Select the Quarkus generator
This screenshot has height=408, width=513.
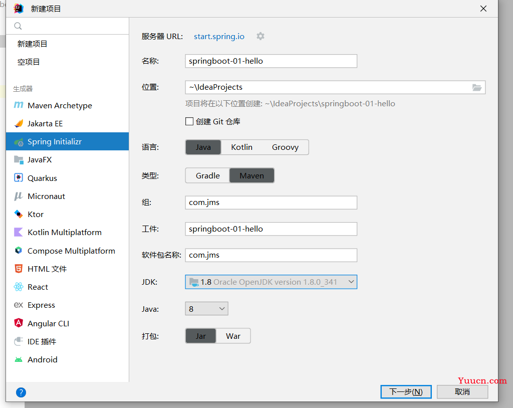68,178
